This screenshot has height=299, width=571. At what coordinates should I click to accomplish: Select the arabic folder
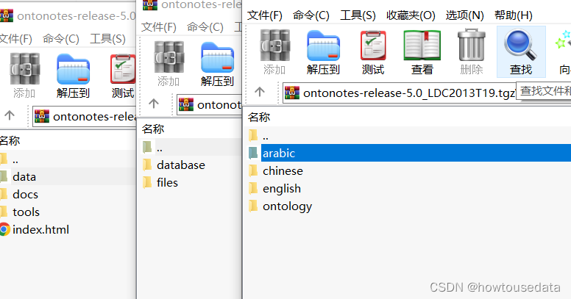(409, 153)
